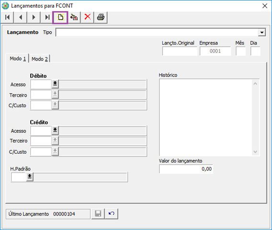Go to next record arrow
272x230 pixels.
click(x=34, y=17)
